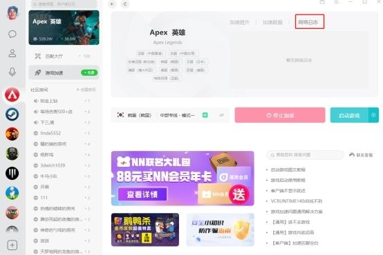Viewport: 383px width, 255px height.
Task: Open help article 游戏加速问题通用解决方案
Action: pyautogui.click(x=297, y=212)
